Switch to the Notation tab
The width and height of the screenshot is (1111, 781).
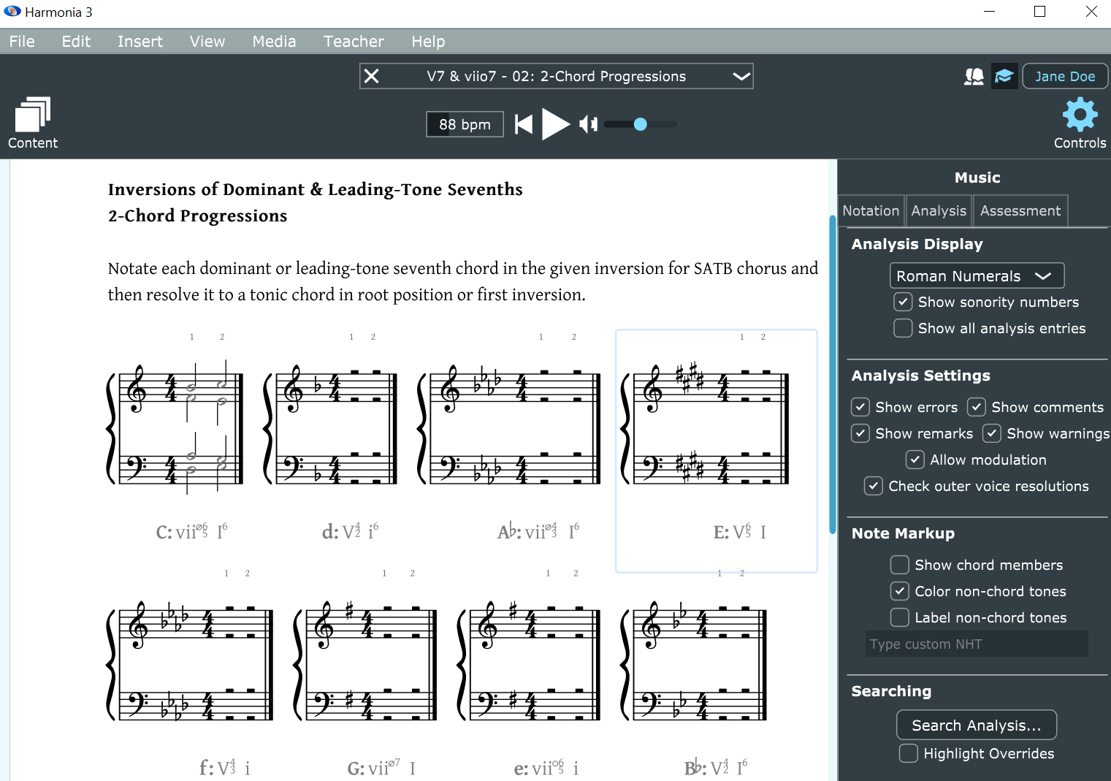click(871, 210)
